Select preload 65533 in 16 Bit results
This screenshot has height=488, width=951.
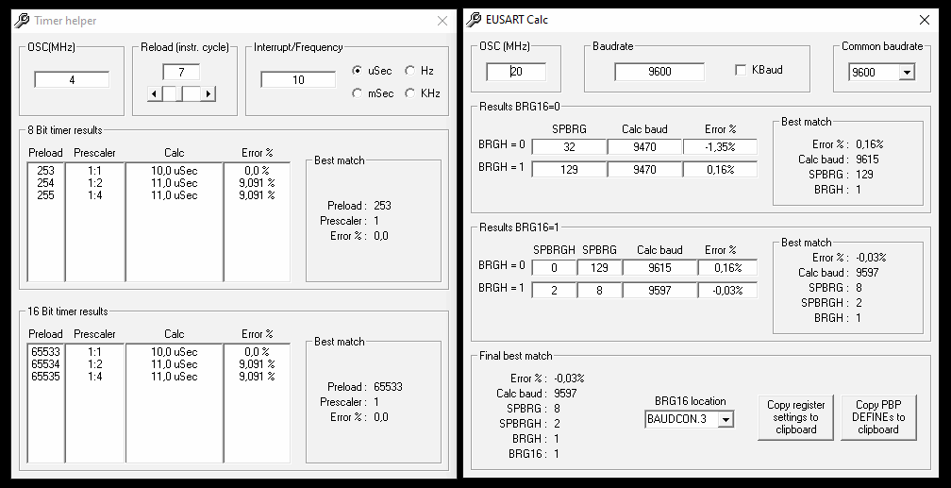pyautogui.click(x=45, y=351)
